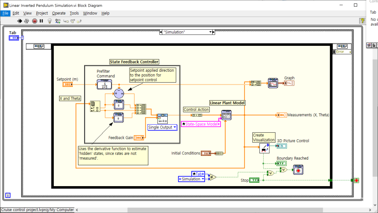Select the Create Visualization subVI
The image size is (378, 213).
(x=265, y=148)
